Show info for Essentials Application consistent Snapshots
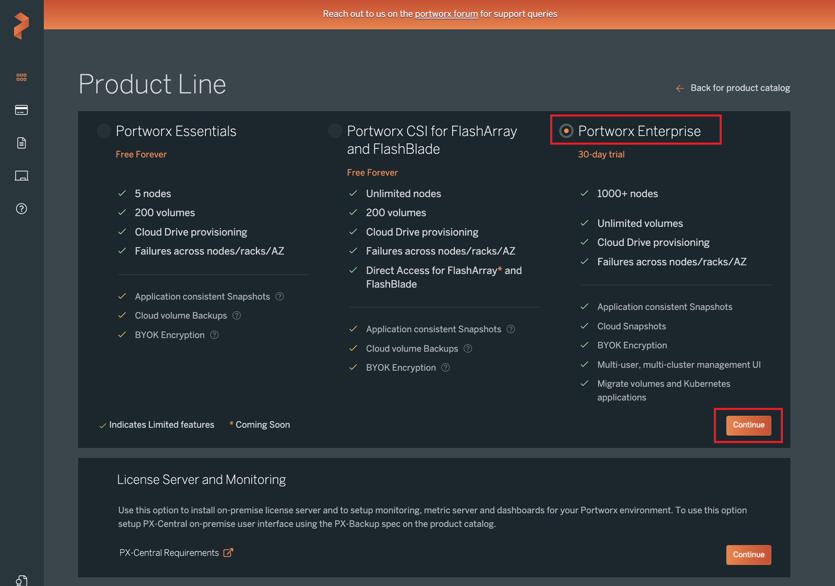Image resolution: width=835 pixels, height=586 pixels. [x=280, y=296]
